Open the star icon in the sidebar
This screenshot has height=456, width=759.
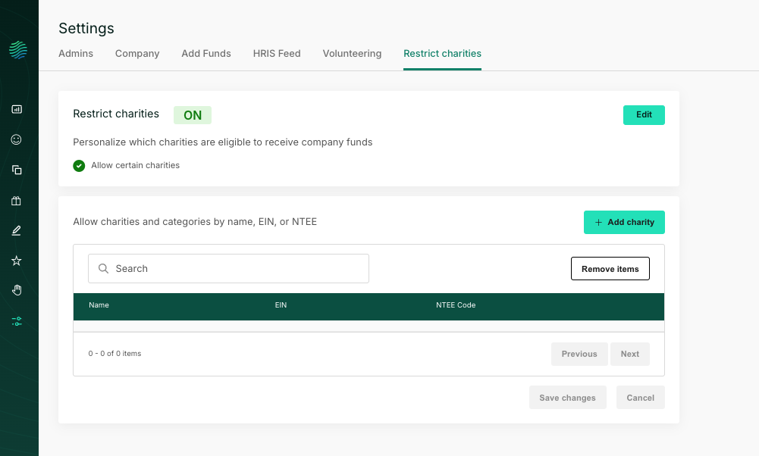(x=17, y=261)
